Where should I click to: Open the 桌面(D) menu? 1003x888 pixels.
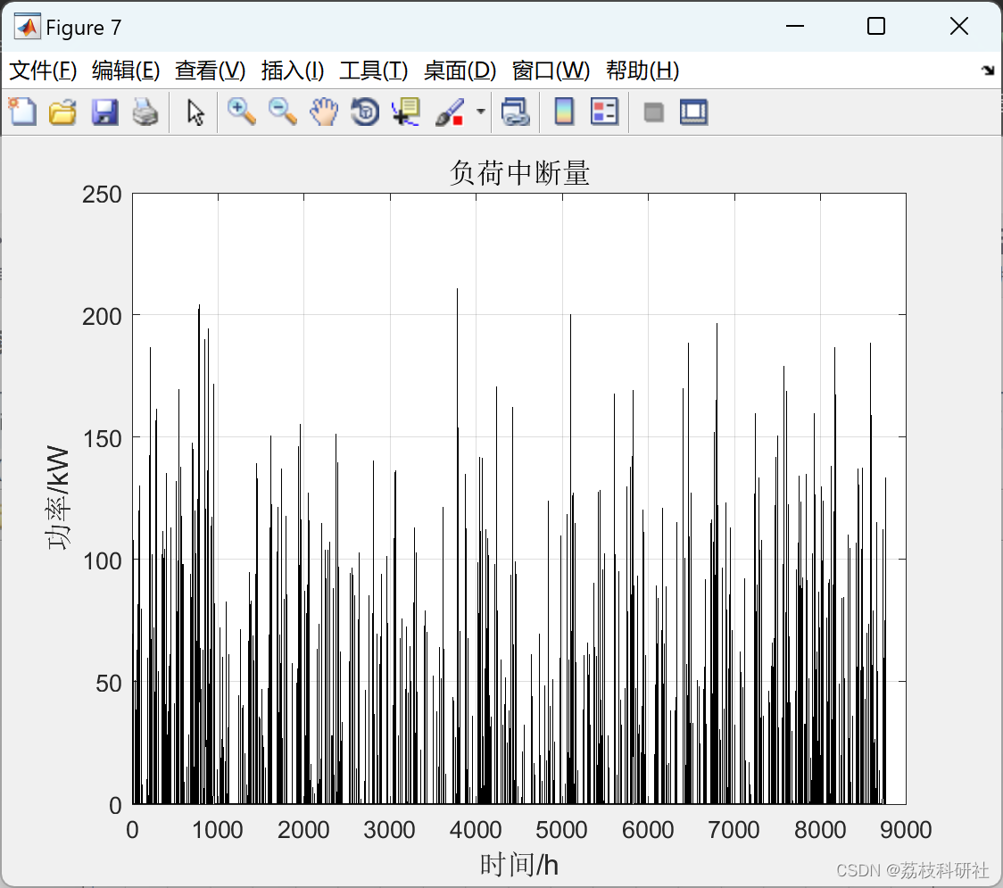pos(460,71)
